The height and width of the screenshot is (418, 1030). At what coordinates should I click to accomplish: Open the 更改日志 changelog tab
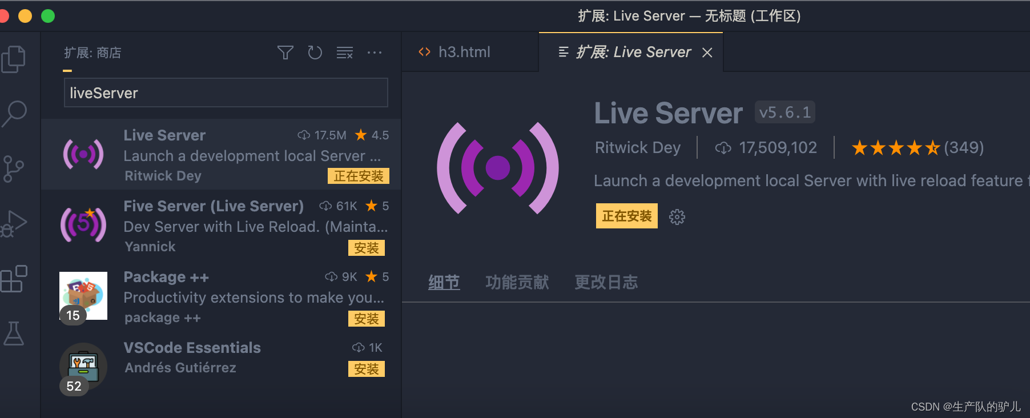point(606,282)
